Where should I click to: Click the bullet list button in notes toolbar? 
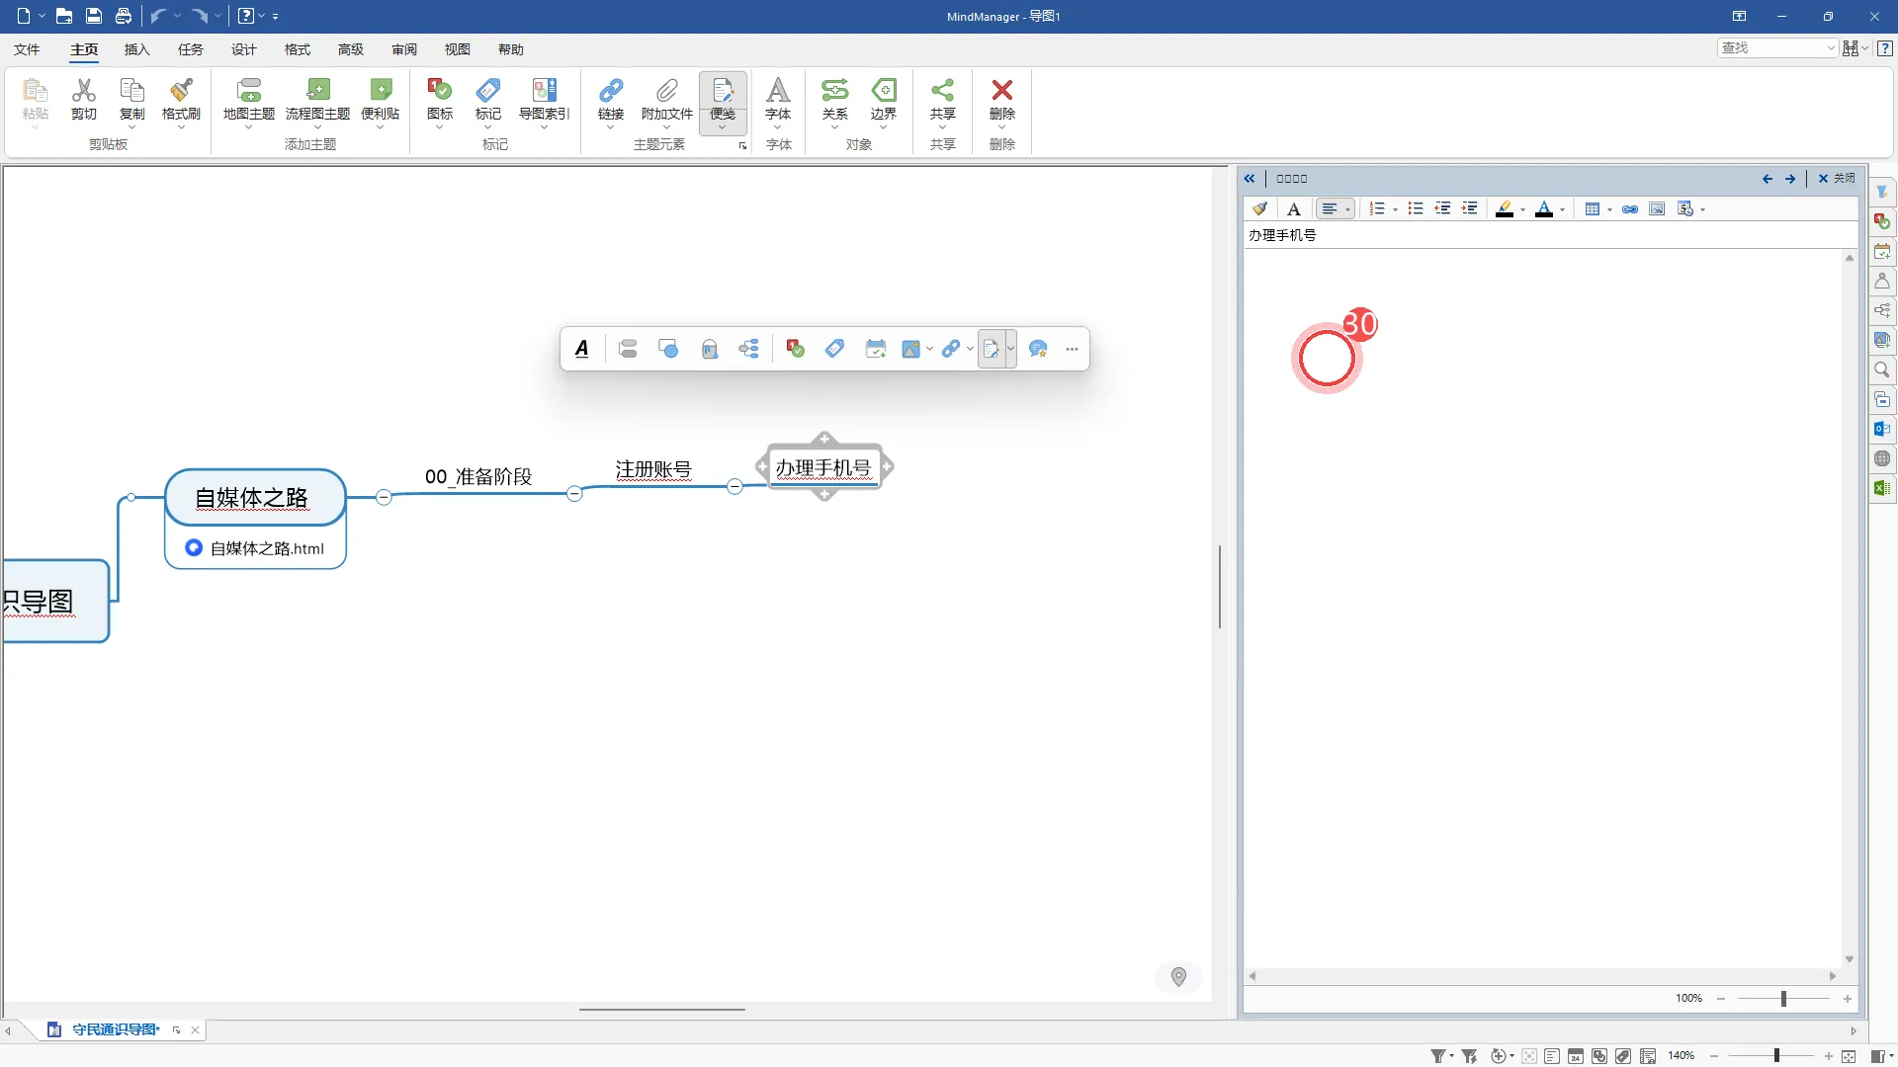point(1416,208)
